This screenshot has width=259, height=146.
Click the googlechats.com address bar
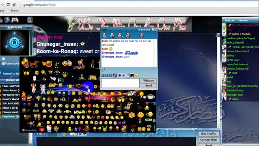[x=138, y=5]
